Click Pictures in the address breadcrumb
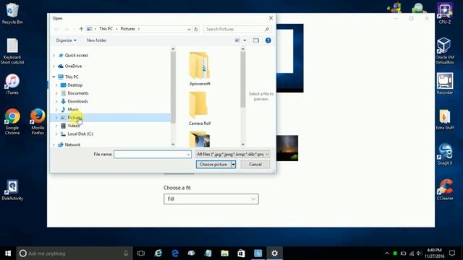This screenshot has height=260, width=463. pyautogui.click(x=127, y=29)
